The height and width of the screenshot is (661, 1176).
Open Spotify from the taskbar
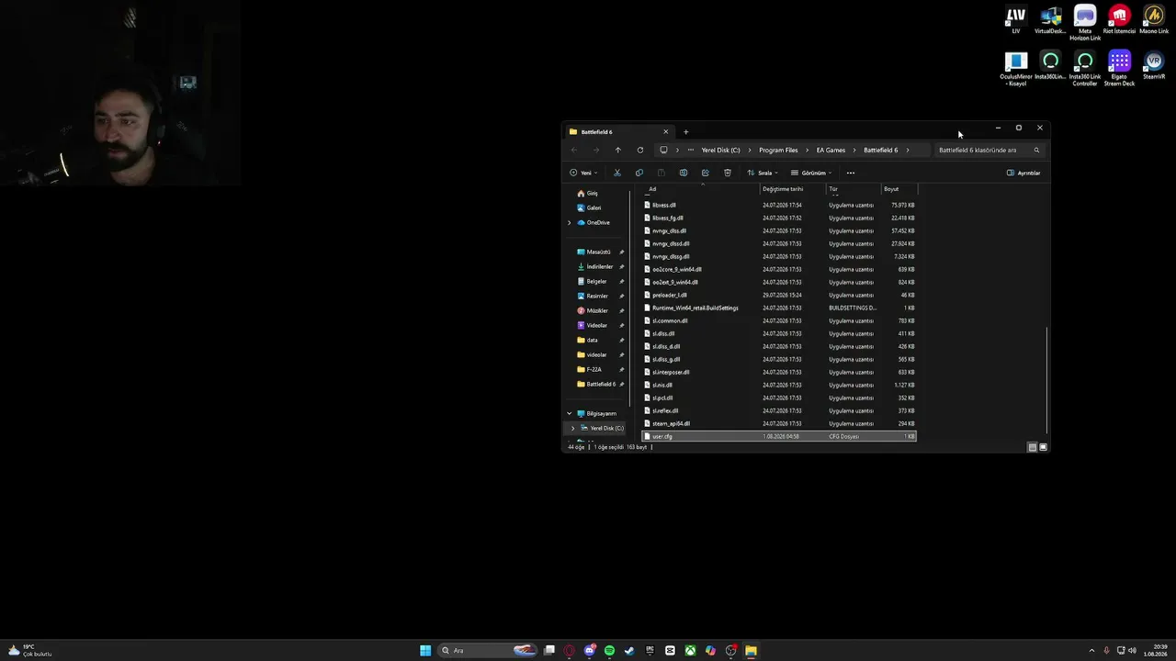point(609,651)
